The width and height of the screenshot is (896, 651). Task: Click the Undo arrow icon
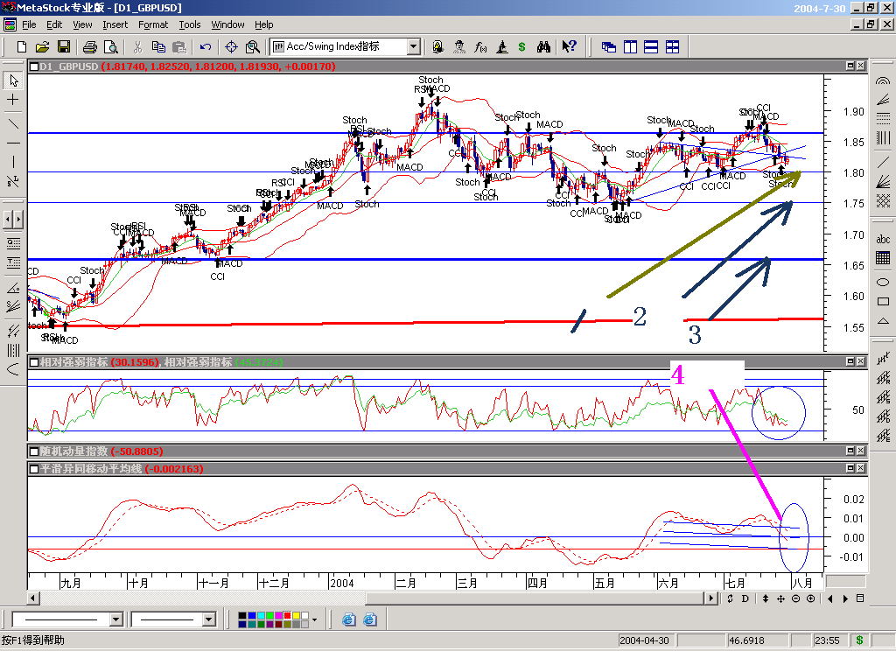pyautogui.click(x=206, y=46)
